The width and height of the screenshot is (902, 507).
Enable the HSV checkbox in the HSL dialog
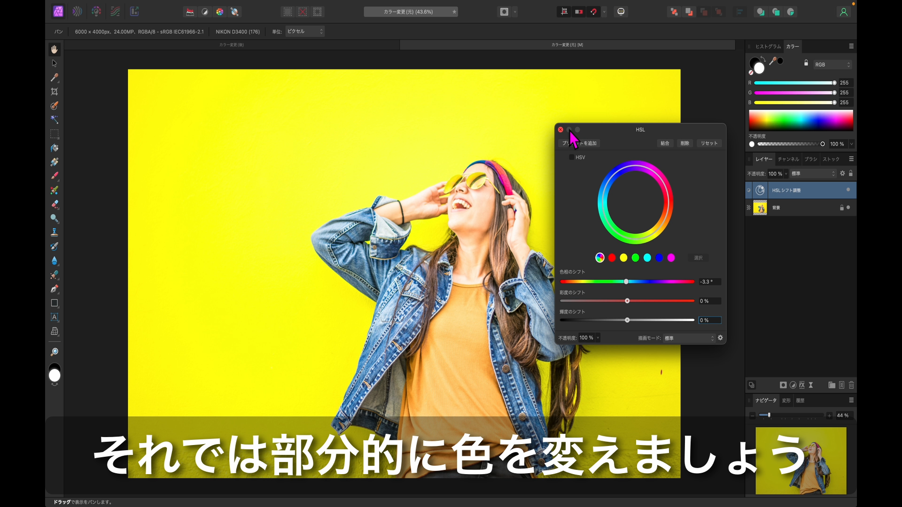pyautogui.click(x=573, y=157)
